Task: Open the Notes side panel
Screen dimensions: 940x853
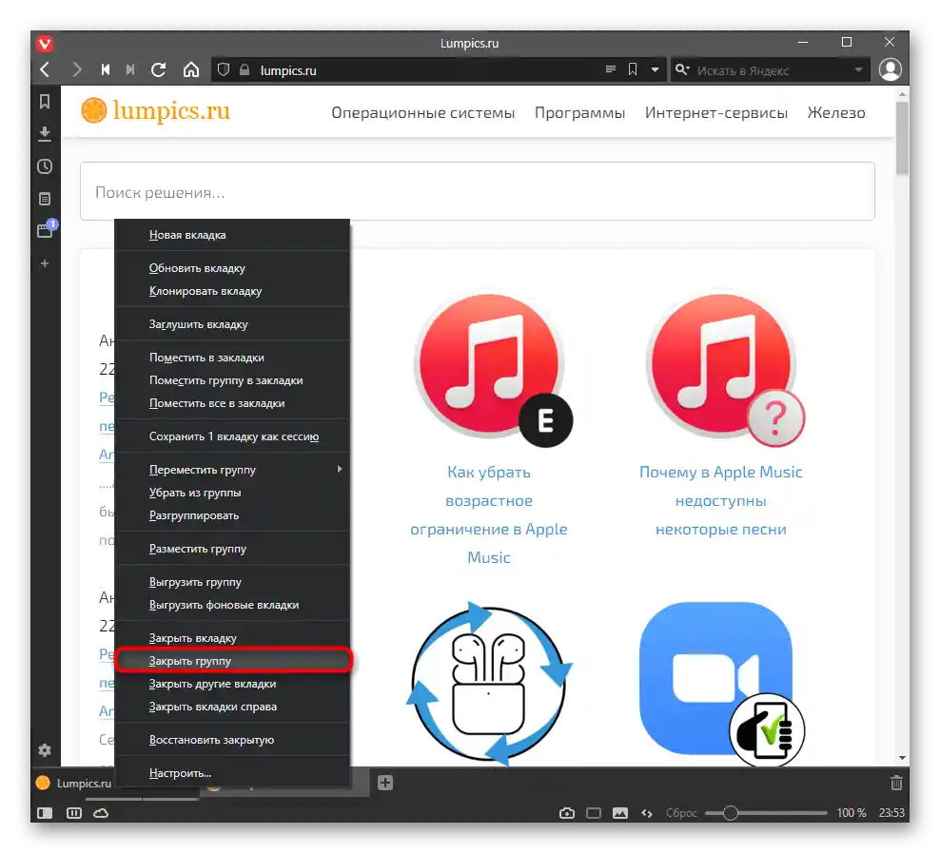Action: 45,199
